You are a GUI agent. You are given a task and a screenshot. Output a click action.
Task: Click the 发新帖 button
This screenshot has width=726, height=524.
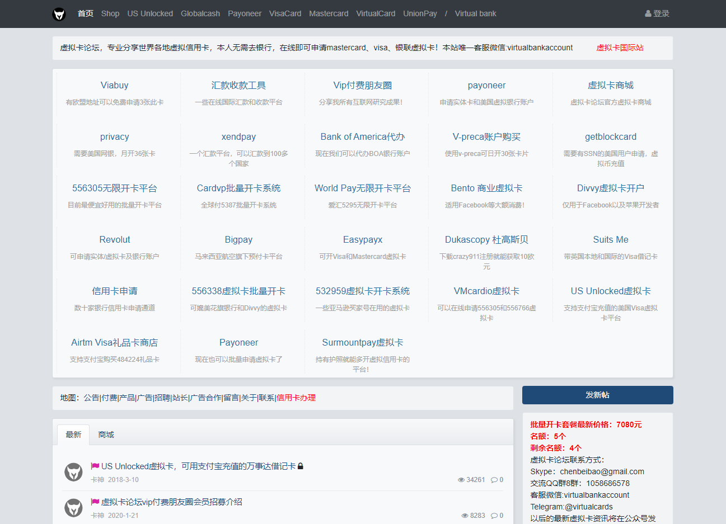click(597, 395)
